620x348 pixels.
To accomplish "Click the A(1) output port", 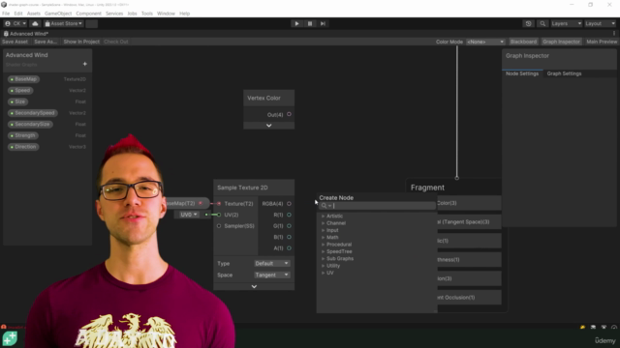I will [289, 248].
